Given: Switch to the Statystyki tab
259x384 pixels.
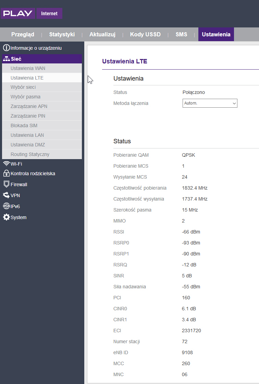Looking at the screenshot, I should click(62, 34).
